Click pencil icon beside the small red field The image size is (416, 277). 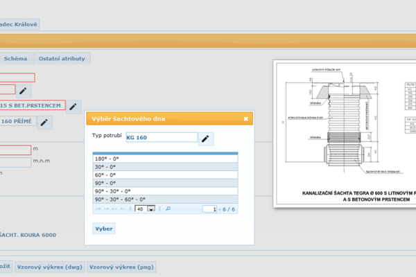[x=24, y=91]
